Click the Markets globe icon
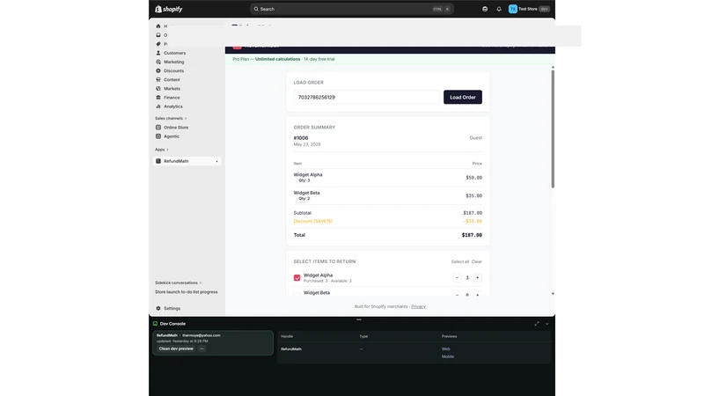Image resolution: width=704 pixels, height=396 pixels. click(158, 89)
